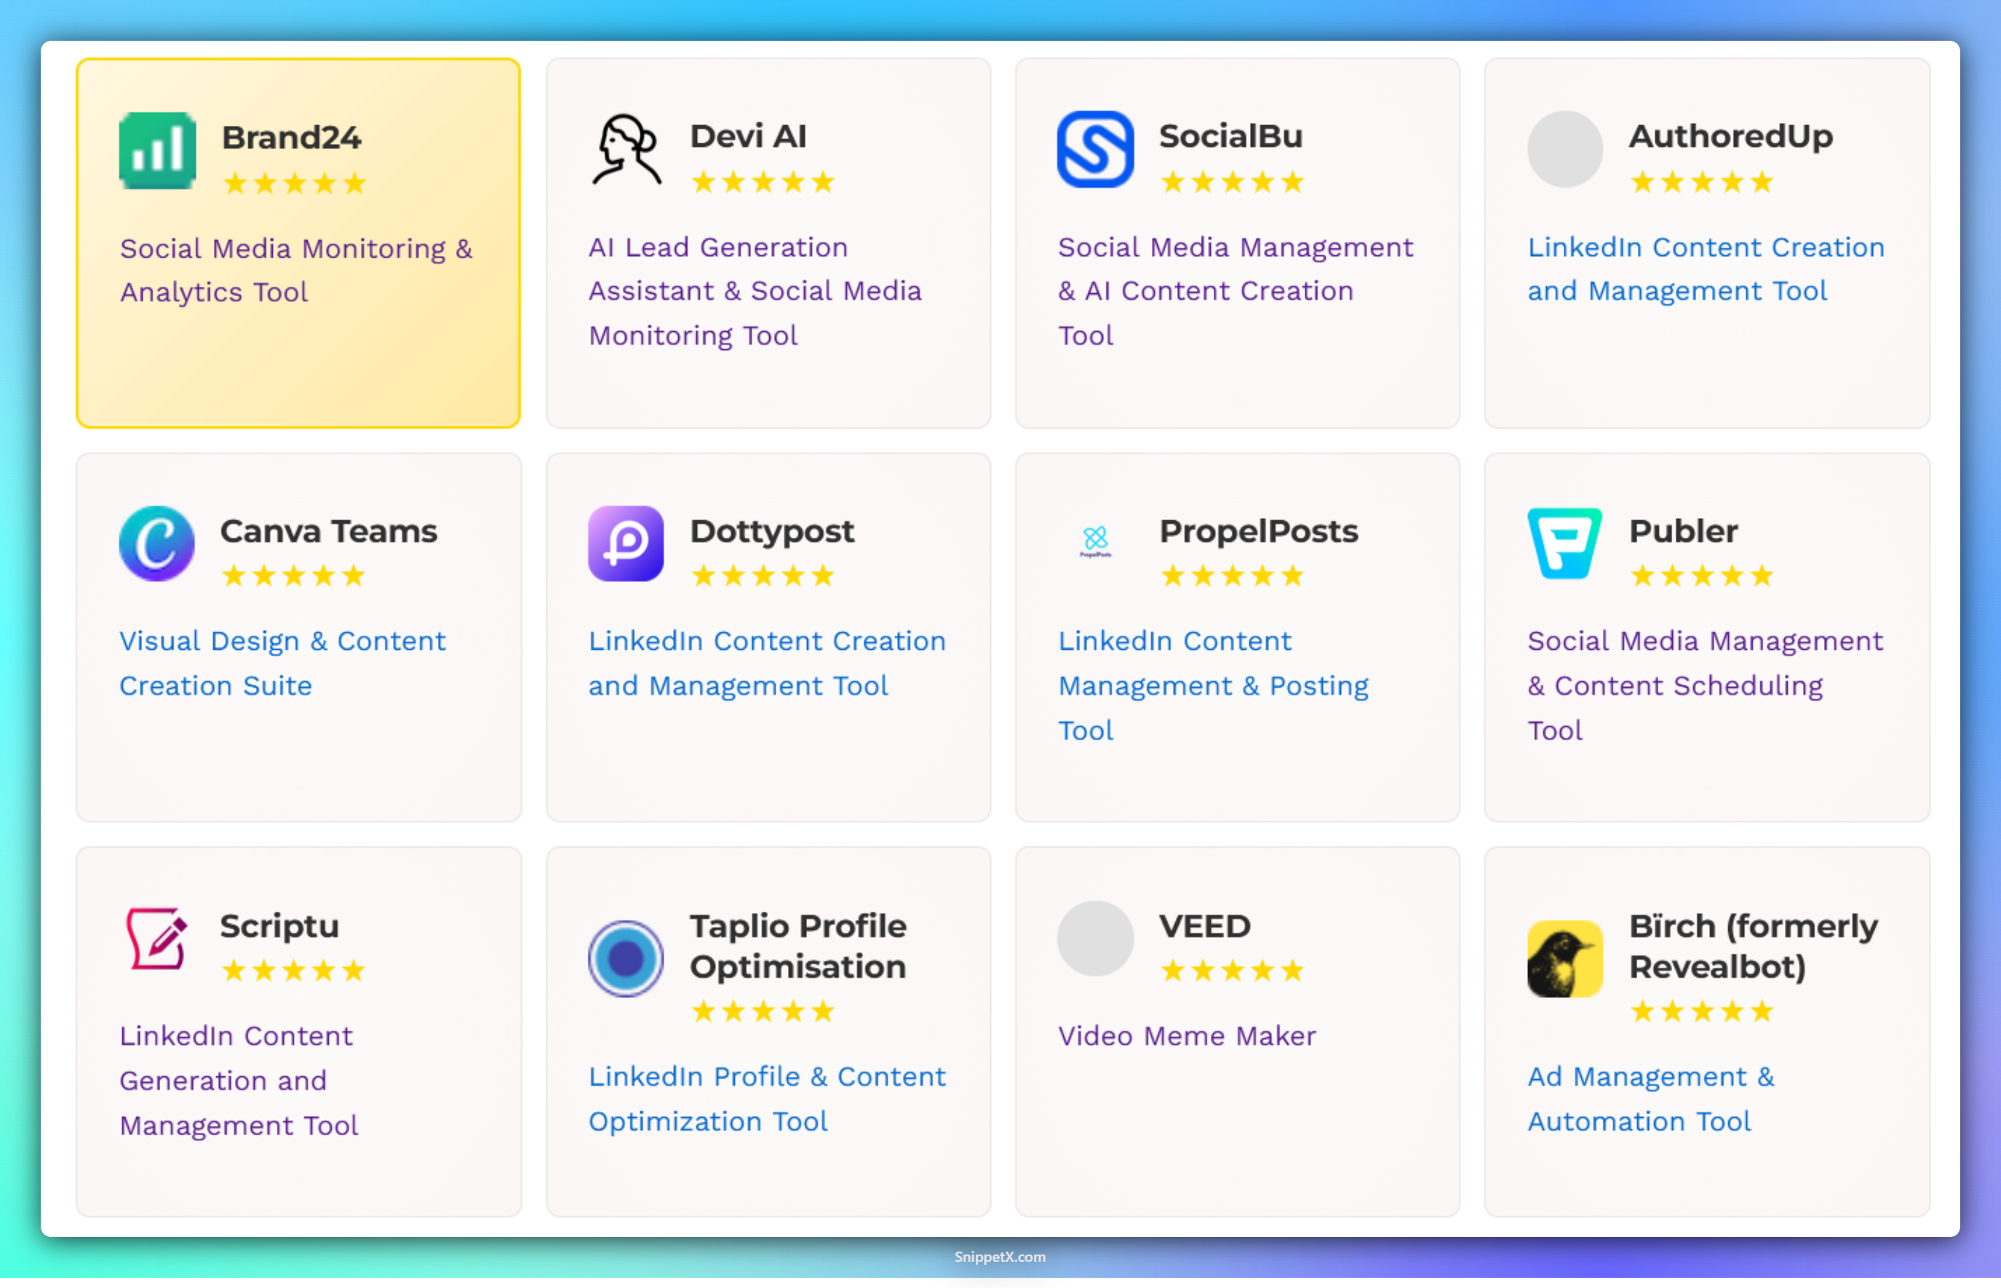Image resolution: width=2001 pixels, height=1288 pixels.
Task: Select SocialBu 'AI Content Creation Tool' description
Action: [x=1236, y=291]
